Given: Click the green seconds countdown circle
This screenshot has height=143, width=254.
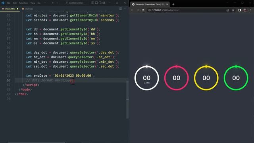Looking at the screenshot, I should coord(236,78).
